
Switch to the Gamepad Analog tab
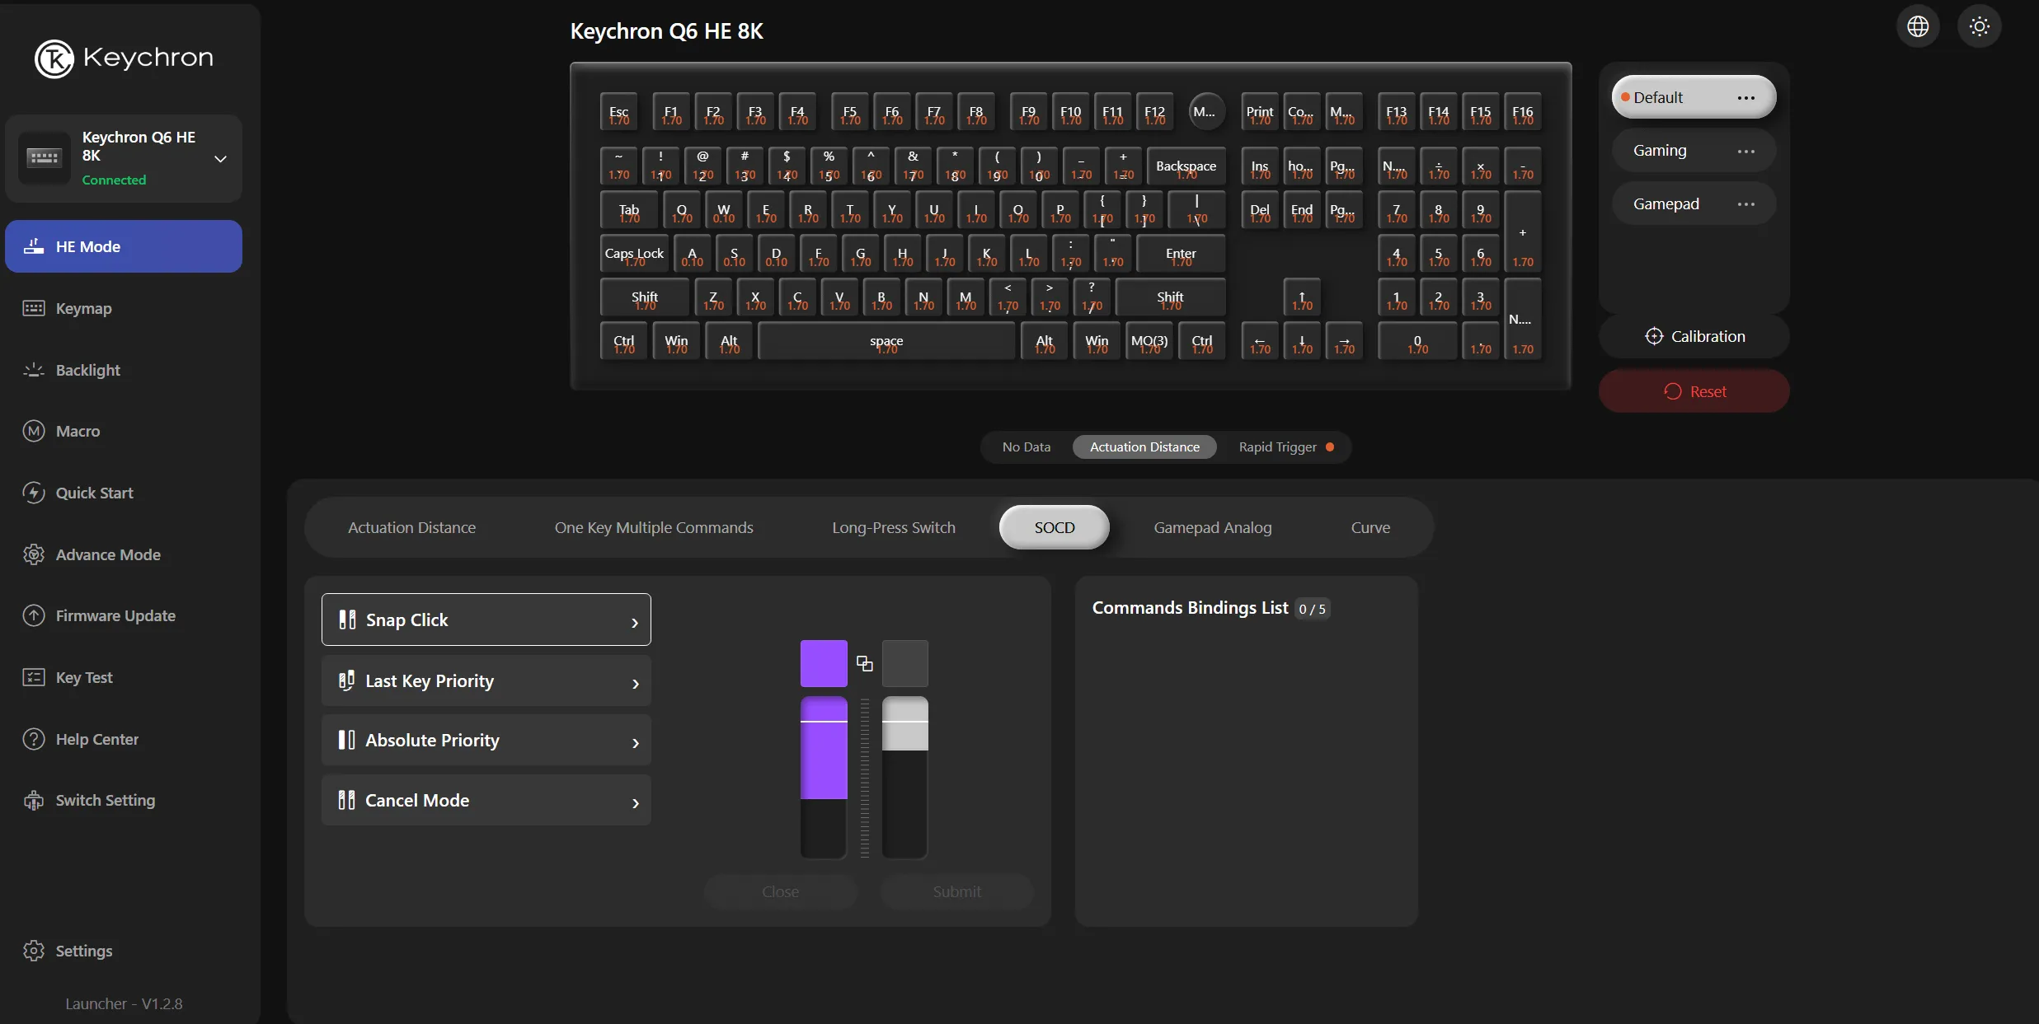(1212, 527)
